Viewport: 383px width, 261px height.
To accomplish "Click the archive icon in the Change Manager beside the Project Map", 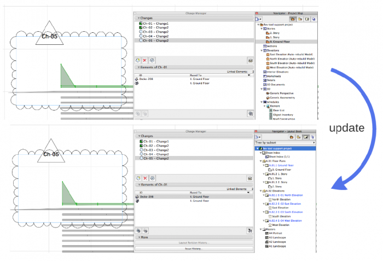I will click(251, 60).
